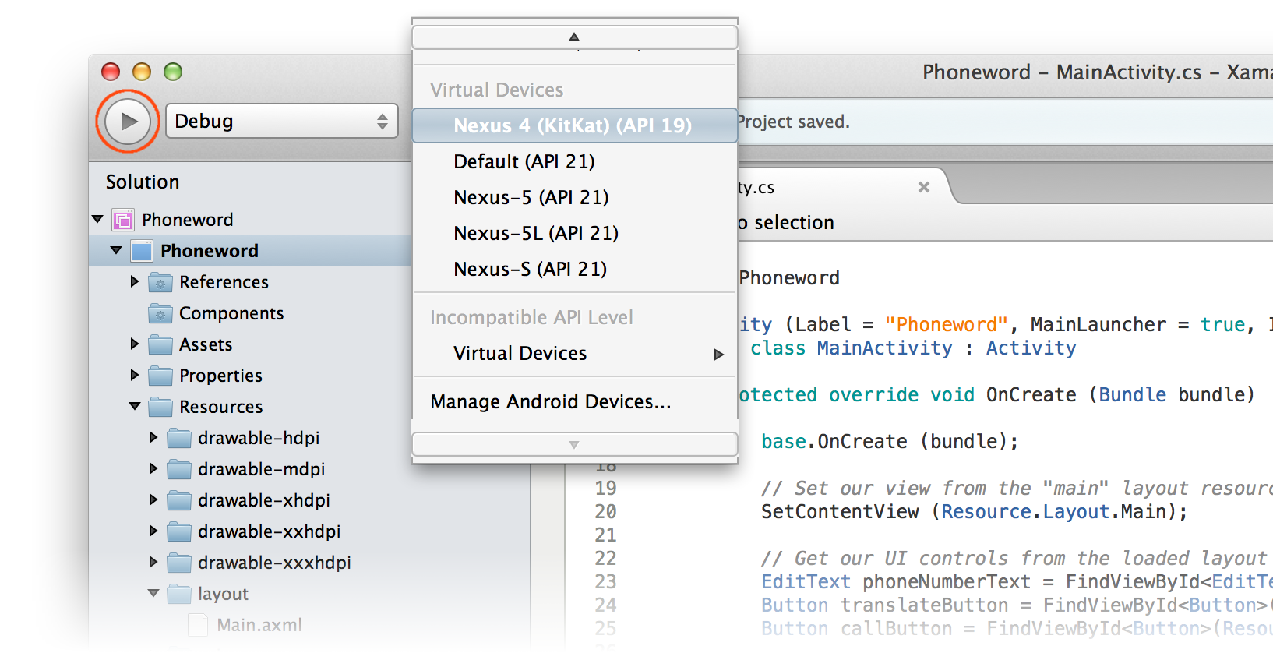Screen dimensions: 1273x653
Task: Choose Default (API 21) virtual device
Action: click(524, 161)
